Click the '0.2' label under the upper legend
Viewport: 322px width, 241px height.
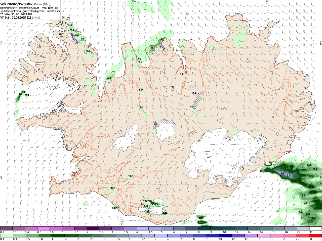click(2, 232)
